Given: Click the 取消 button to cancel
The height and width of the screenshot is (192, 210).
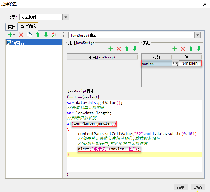Looking at the screenshot, I should (198, 188).
